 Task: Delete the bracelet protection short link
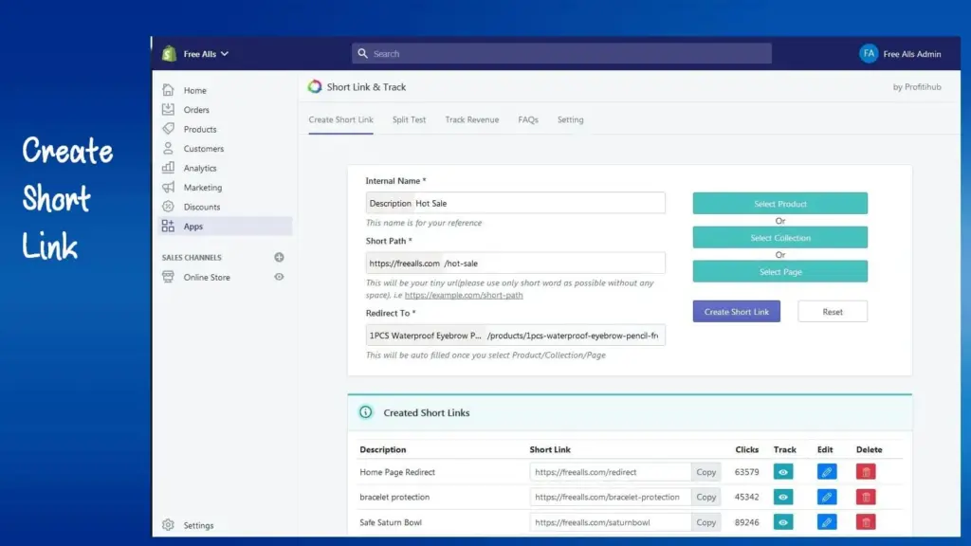(x=866, y=497)
